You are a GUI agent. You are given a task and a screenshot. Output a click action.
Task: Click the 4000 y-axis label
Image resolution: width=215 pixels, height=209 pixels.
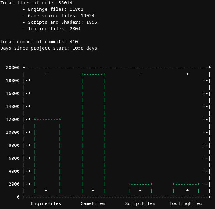[14, 171]
